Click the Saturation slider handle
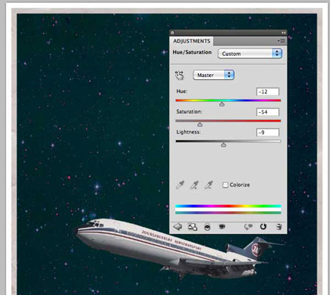This screenshot has height=295, width=330. pyautogui.click(x=199, y=125)
